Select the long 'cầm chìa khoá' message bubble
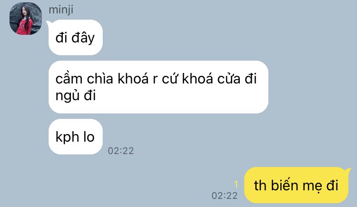 point(159,87)
